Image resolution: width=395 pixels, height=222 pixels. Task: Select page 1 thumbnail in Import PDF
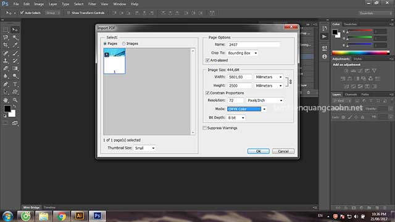[115, 61]
